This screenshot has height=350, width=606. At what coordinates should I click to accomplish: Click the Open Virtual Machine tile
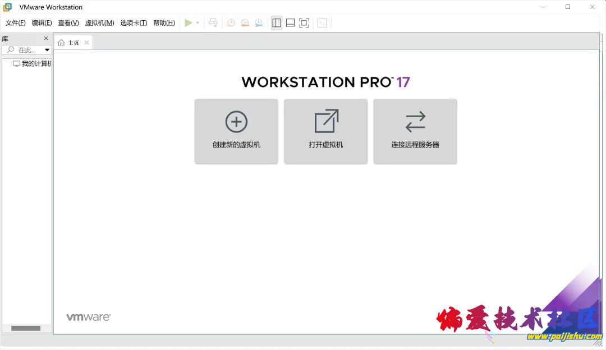tap(325, 131)
